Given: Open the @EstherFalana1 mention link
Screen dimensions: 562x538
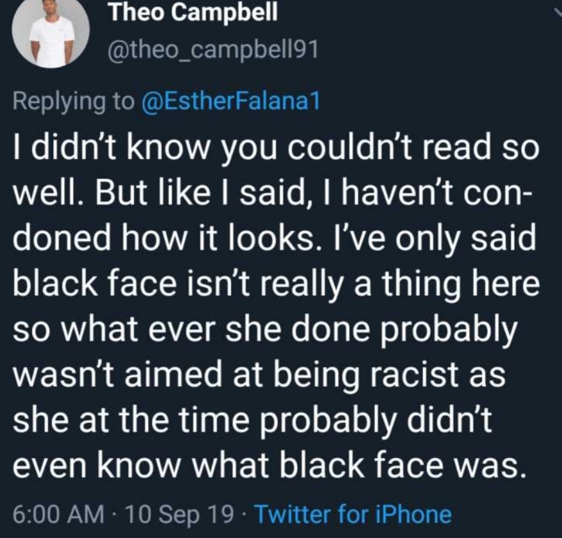Looking at the screenshot, I should click(231, 101).
